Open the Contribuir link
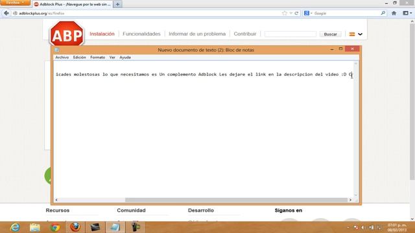 245,34
